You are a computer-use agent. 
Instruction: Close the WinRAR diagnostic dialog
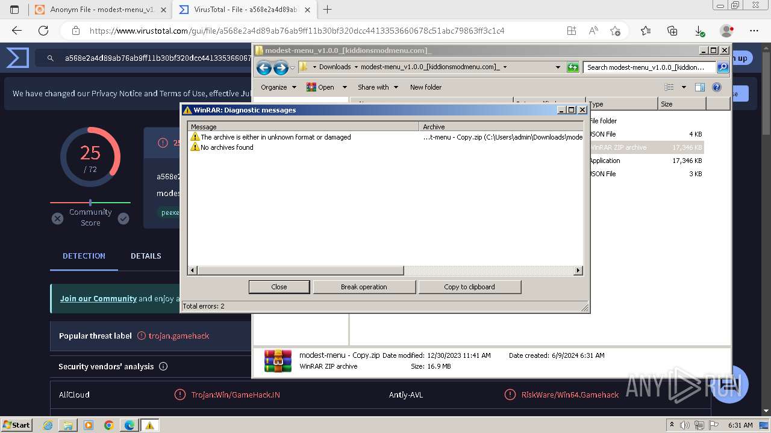(x=279, y=287)
